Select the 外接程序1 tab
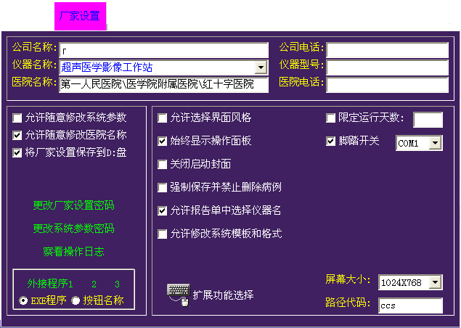The height and width of the screenshot is (328, 461). coord(50,284)
